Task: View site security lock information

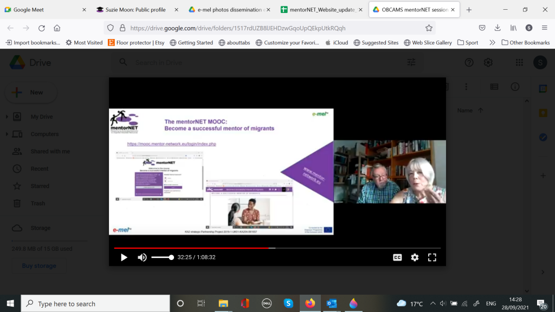Action: point(122,28)
